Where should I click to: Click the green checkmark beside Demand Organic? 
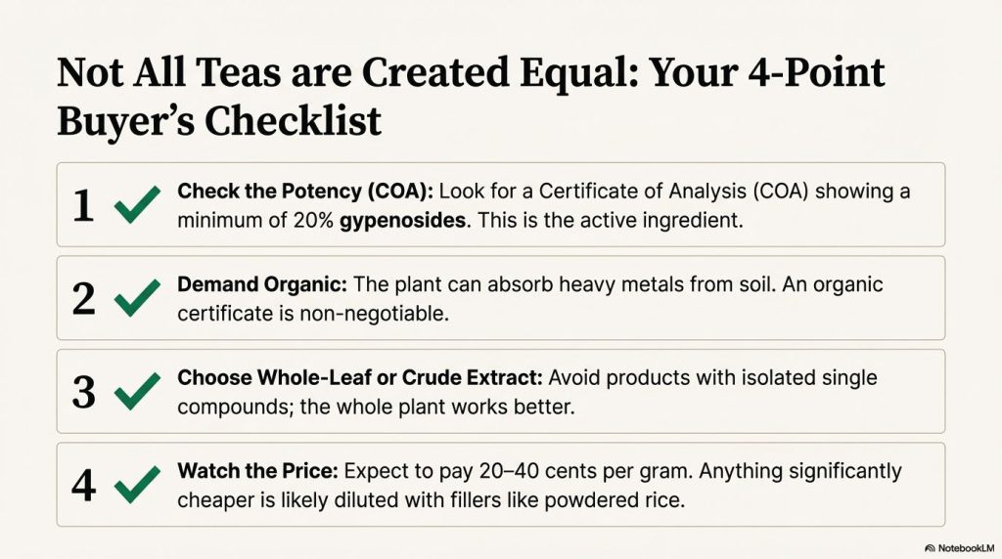pyautogui.click(x=138, y=298)
